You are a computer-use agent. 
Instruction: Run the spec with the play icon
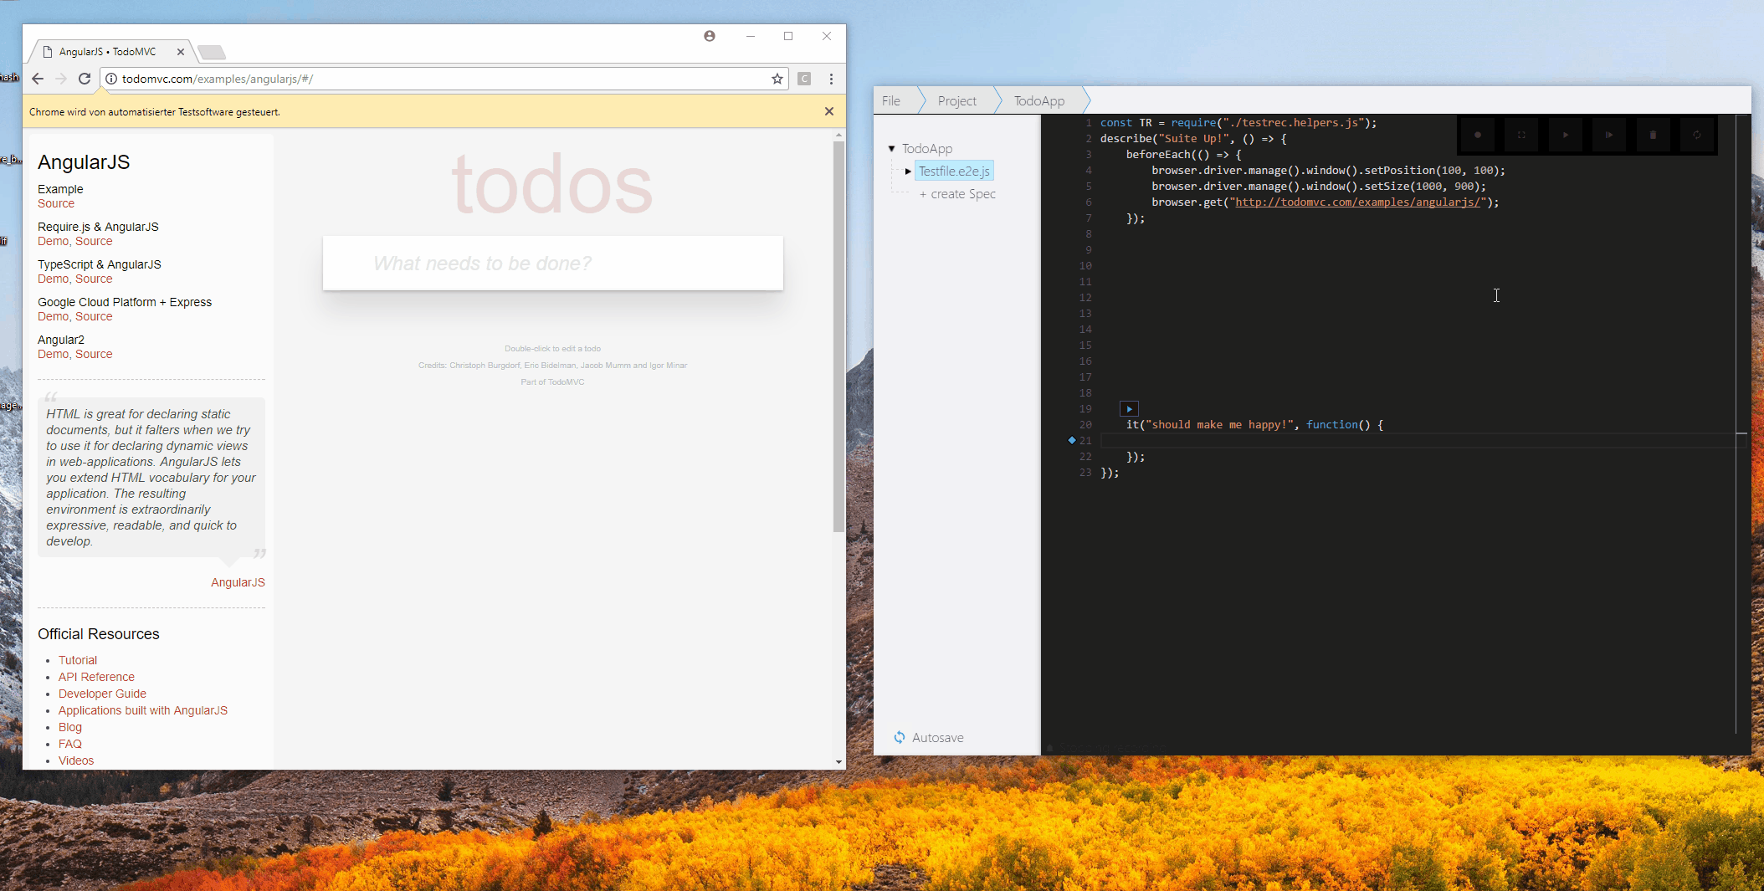1566,135
